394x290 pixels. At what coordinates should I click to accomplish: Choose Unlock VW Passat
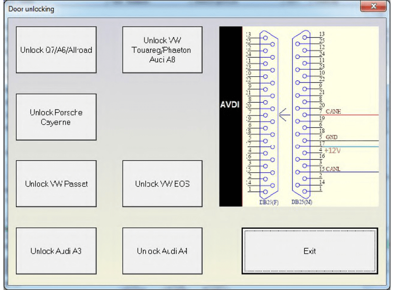56,183
